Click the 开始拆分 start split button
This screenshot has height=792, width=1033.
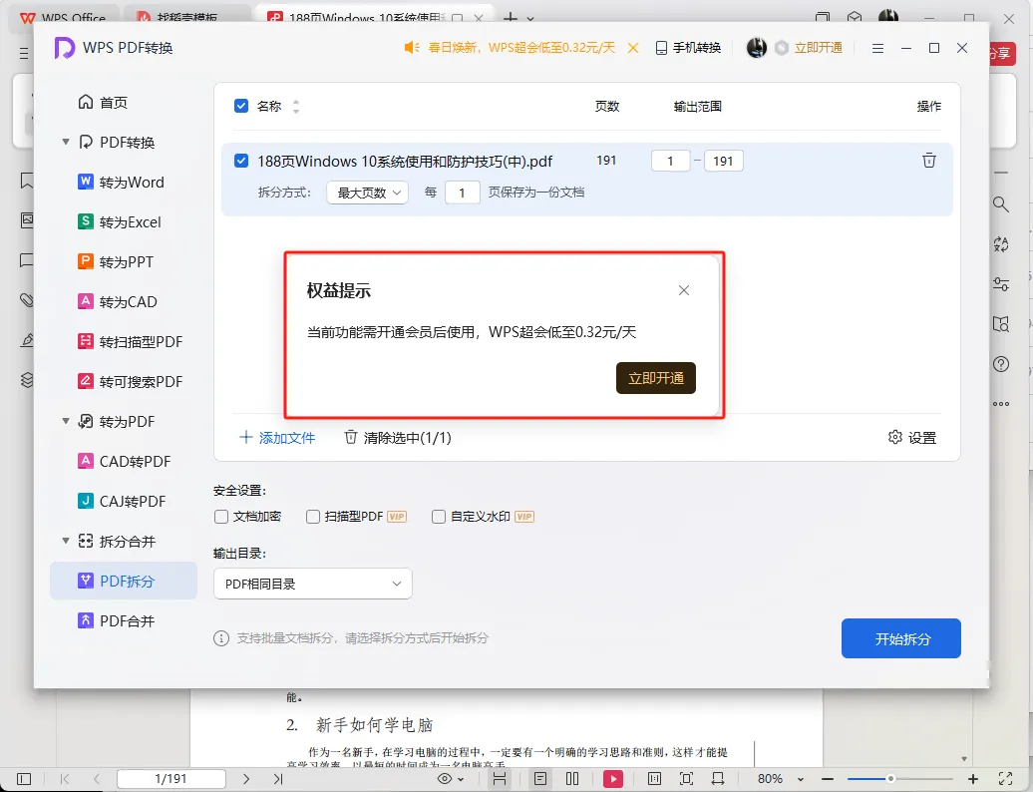pyautogui.click(x=900, y=638)
